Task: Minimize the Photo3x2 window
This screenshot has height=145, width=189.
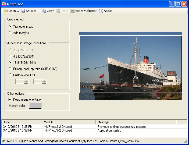Action: [172, 4]
